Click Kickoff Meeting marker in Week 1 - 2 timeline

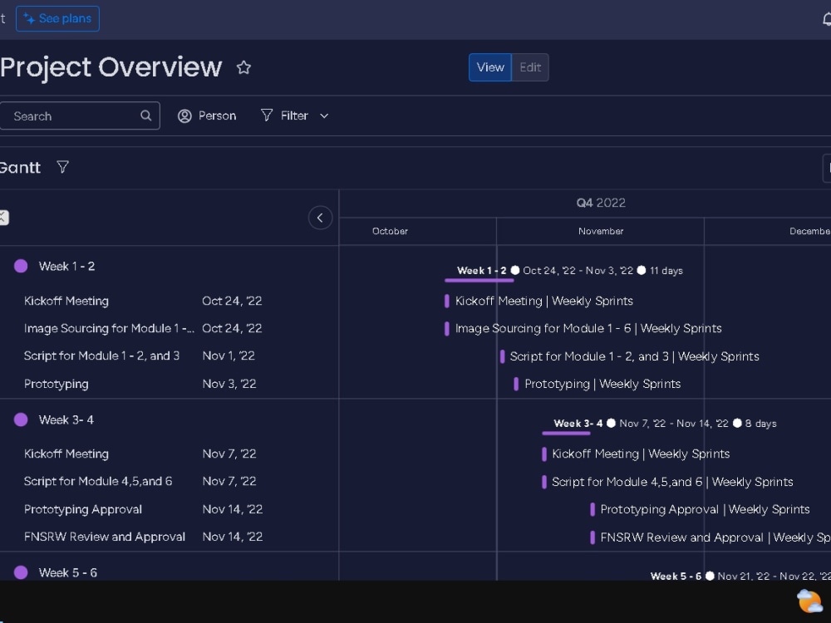click(447, 301)
